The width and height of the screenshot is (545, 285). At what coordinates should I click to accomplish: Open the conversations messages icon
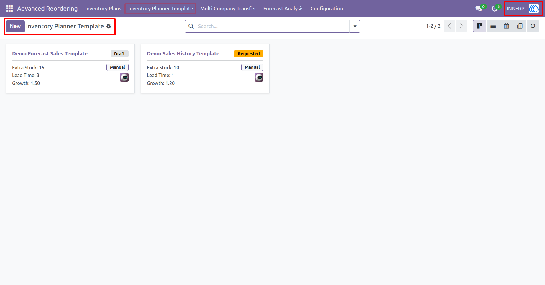479,9
